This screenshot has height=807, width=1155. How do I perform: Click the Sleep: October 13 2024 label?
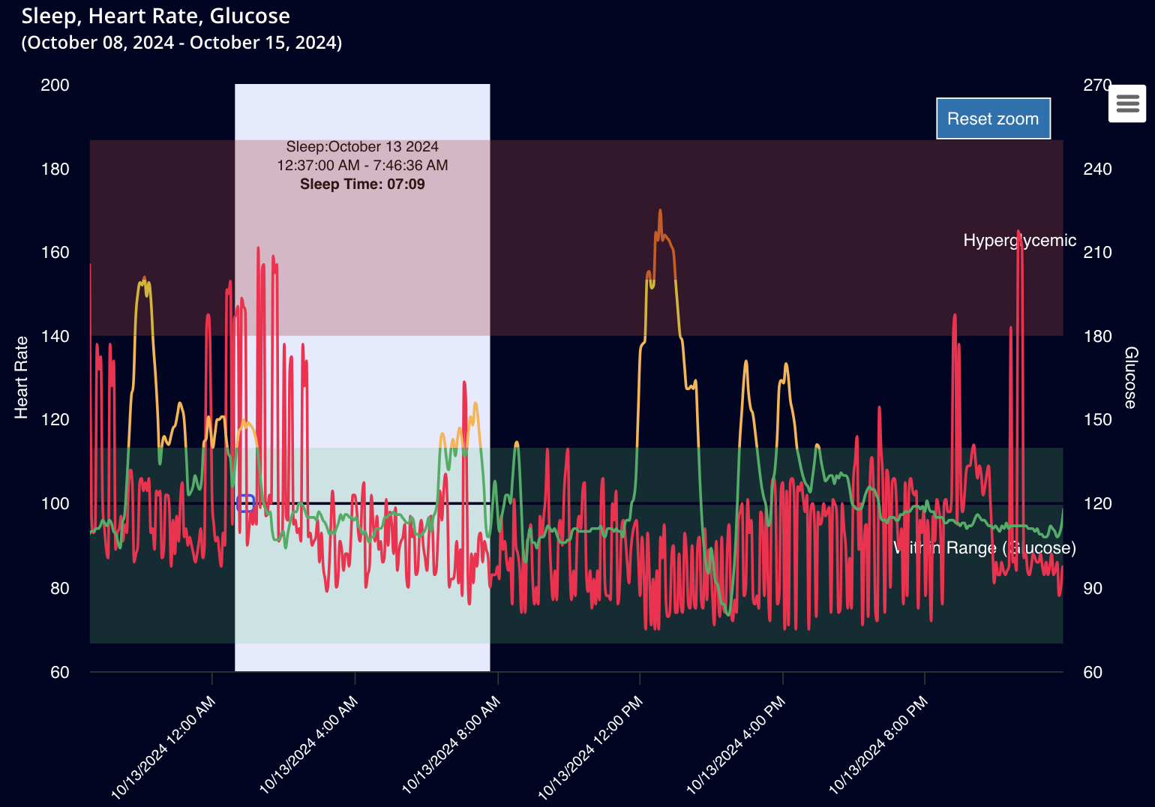point(362,147)
